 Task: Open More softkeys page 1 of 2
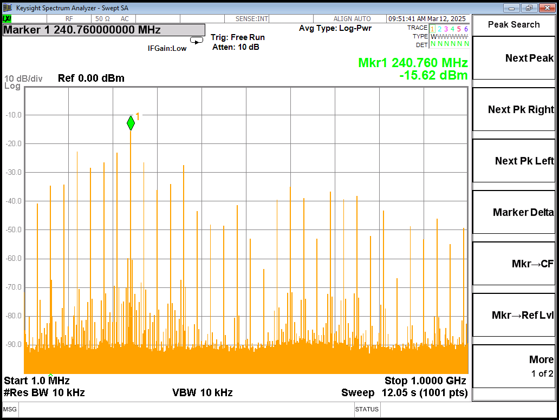click(514, 365)
